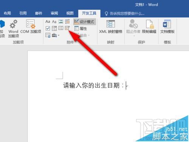This screenshot has height=142, width=189.
Task: Switch to the 邮件 tab
Action: click(x=39, y=13)
